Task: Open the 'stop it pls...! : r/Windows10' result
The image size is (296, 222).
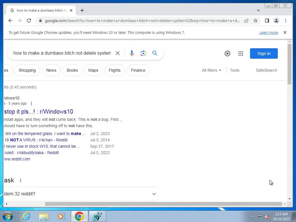Action: pyautogui.click(x=38, y=112)
